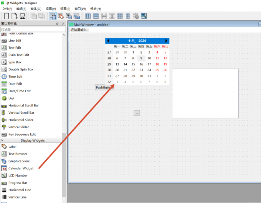Collapse the Display Widgets category
The width and height of the screenshot is (261, 203).
(x=2, y=140)
